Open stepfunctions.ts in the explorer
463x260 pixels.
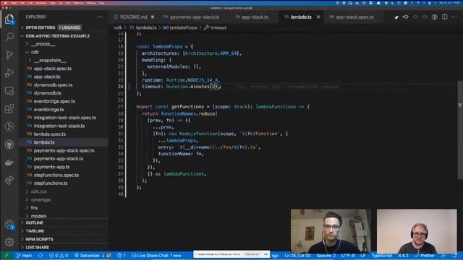51,183
